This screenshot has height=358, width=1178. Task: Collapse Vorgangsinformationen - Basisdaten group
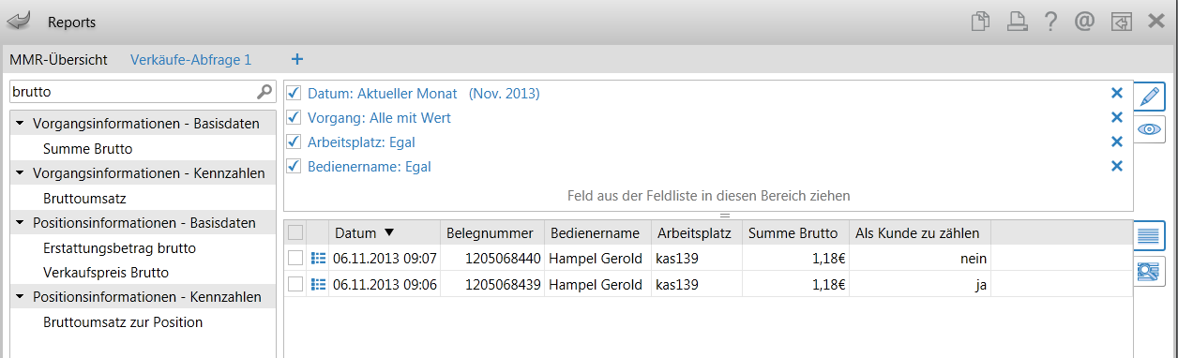tap(20, 124)
